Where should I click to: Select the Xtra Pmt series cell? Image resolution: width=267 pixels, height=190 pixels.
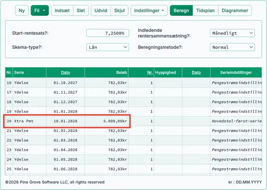click(30, 121)
